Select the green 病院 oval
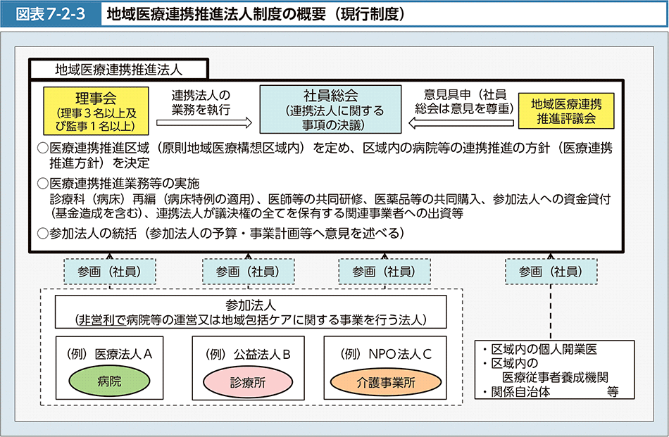This screenshot has width=669, height=437. [109, 382]
